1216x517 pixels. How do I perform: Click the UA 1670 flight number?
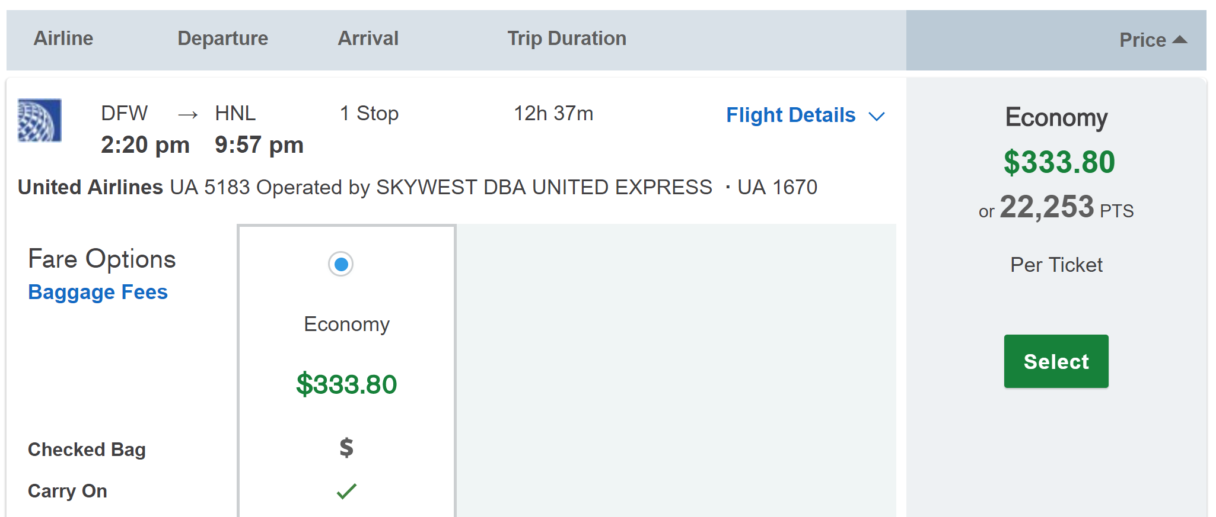pos(777,187)
